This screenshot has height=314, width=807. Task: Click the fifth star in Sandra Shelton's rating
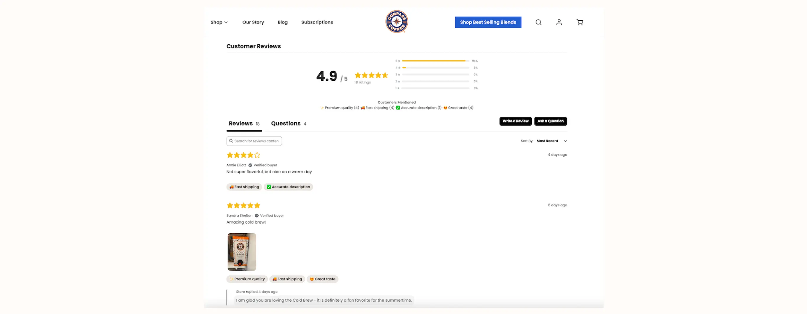coord(257,205)
